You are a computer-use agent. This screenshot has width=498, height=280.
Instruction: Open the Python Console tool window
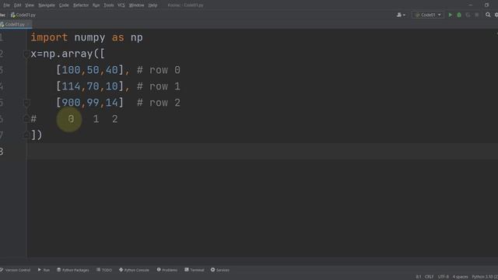click(x=134, y=270)
